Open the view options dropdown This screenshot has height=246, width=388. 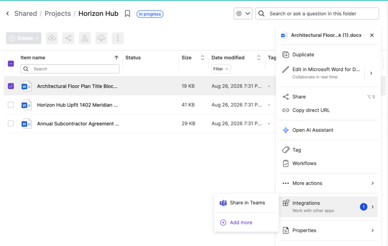pyautogui.click(x=243, y=14)
